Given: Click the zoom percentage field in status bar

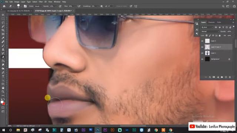Looking at the screenshot, I should point(10,126).
